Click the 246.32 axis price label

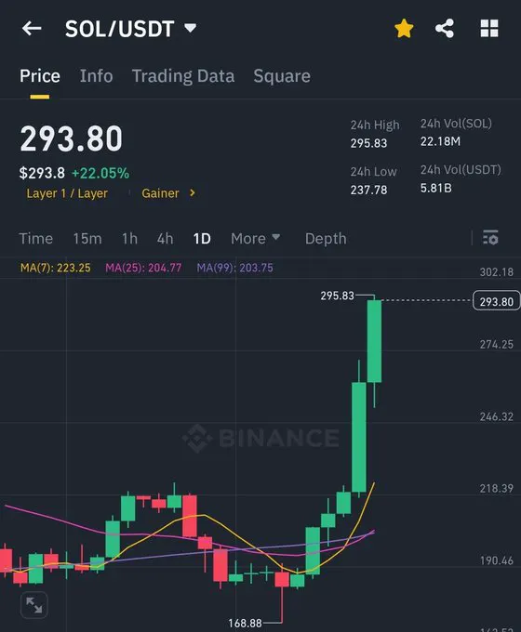[x=497, y=416]
